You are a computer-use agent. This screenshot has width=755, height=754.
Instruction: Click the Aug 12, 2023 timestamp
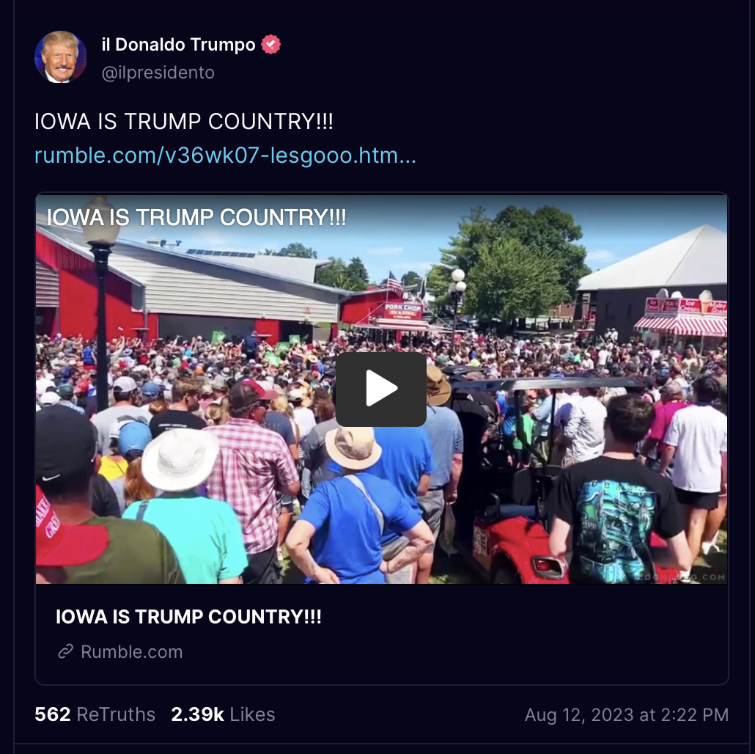627,714
